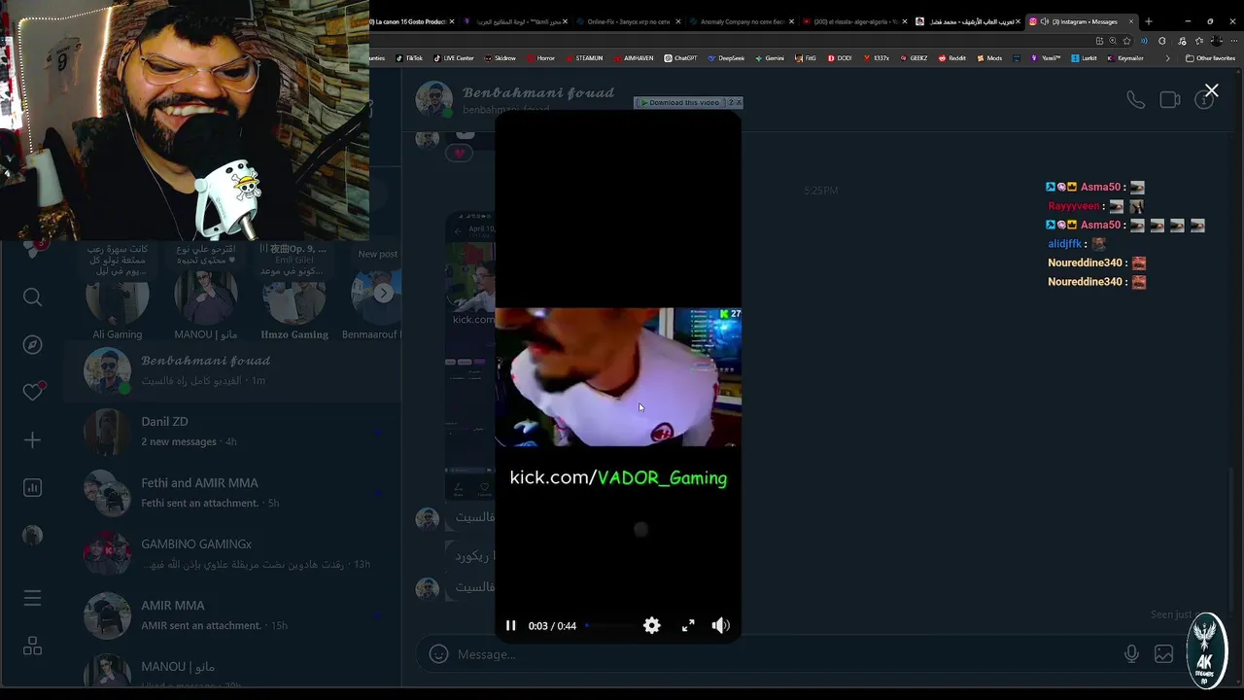Open conversation info icon in chat header
1244x700 pixels.
pos(1204,99)
